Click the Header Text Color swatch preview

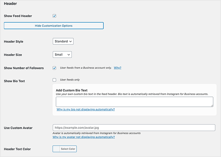click(56, 149)
